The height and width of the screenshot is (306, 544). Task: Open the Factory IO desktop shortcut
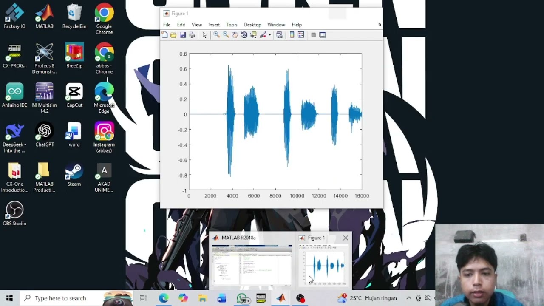click(14, 16)
